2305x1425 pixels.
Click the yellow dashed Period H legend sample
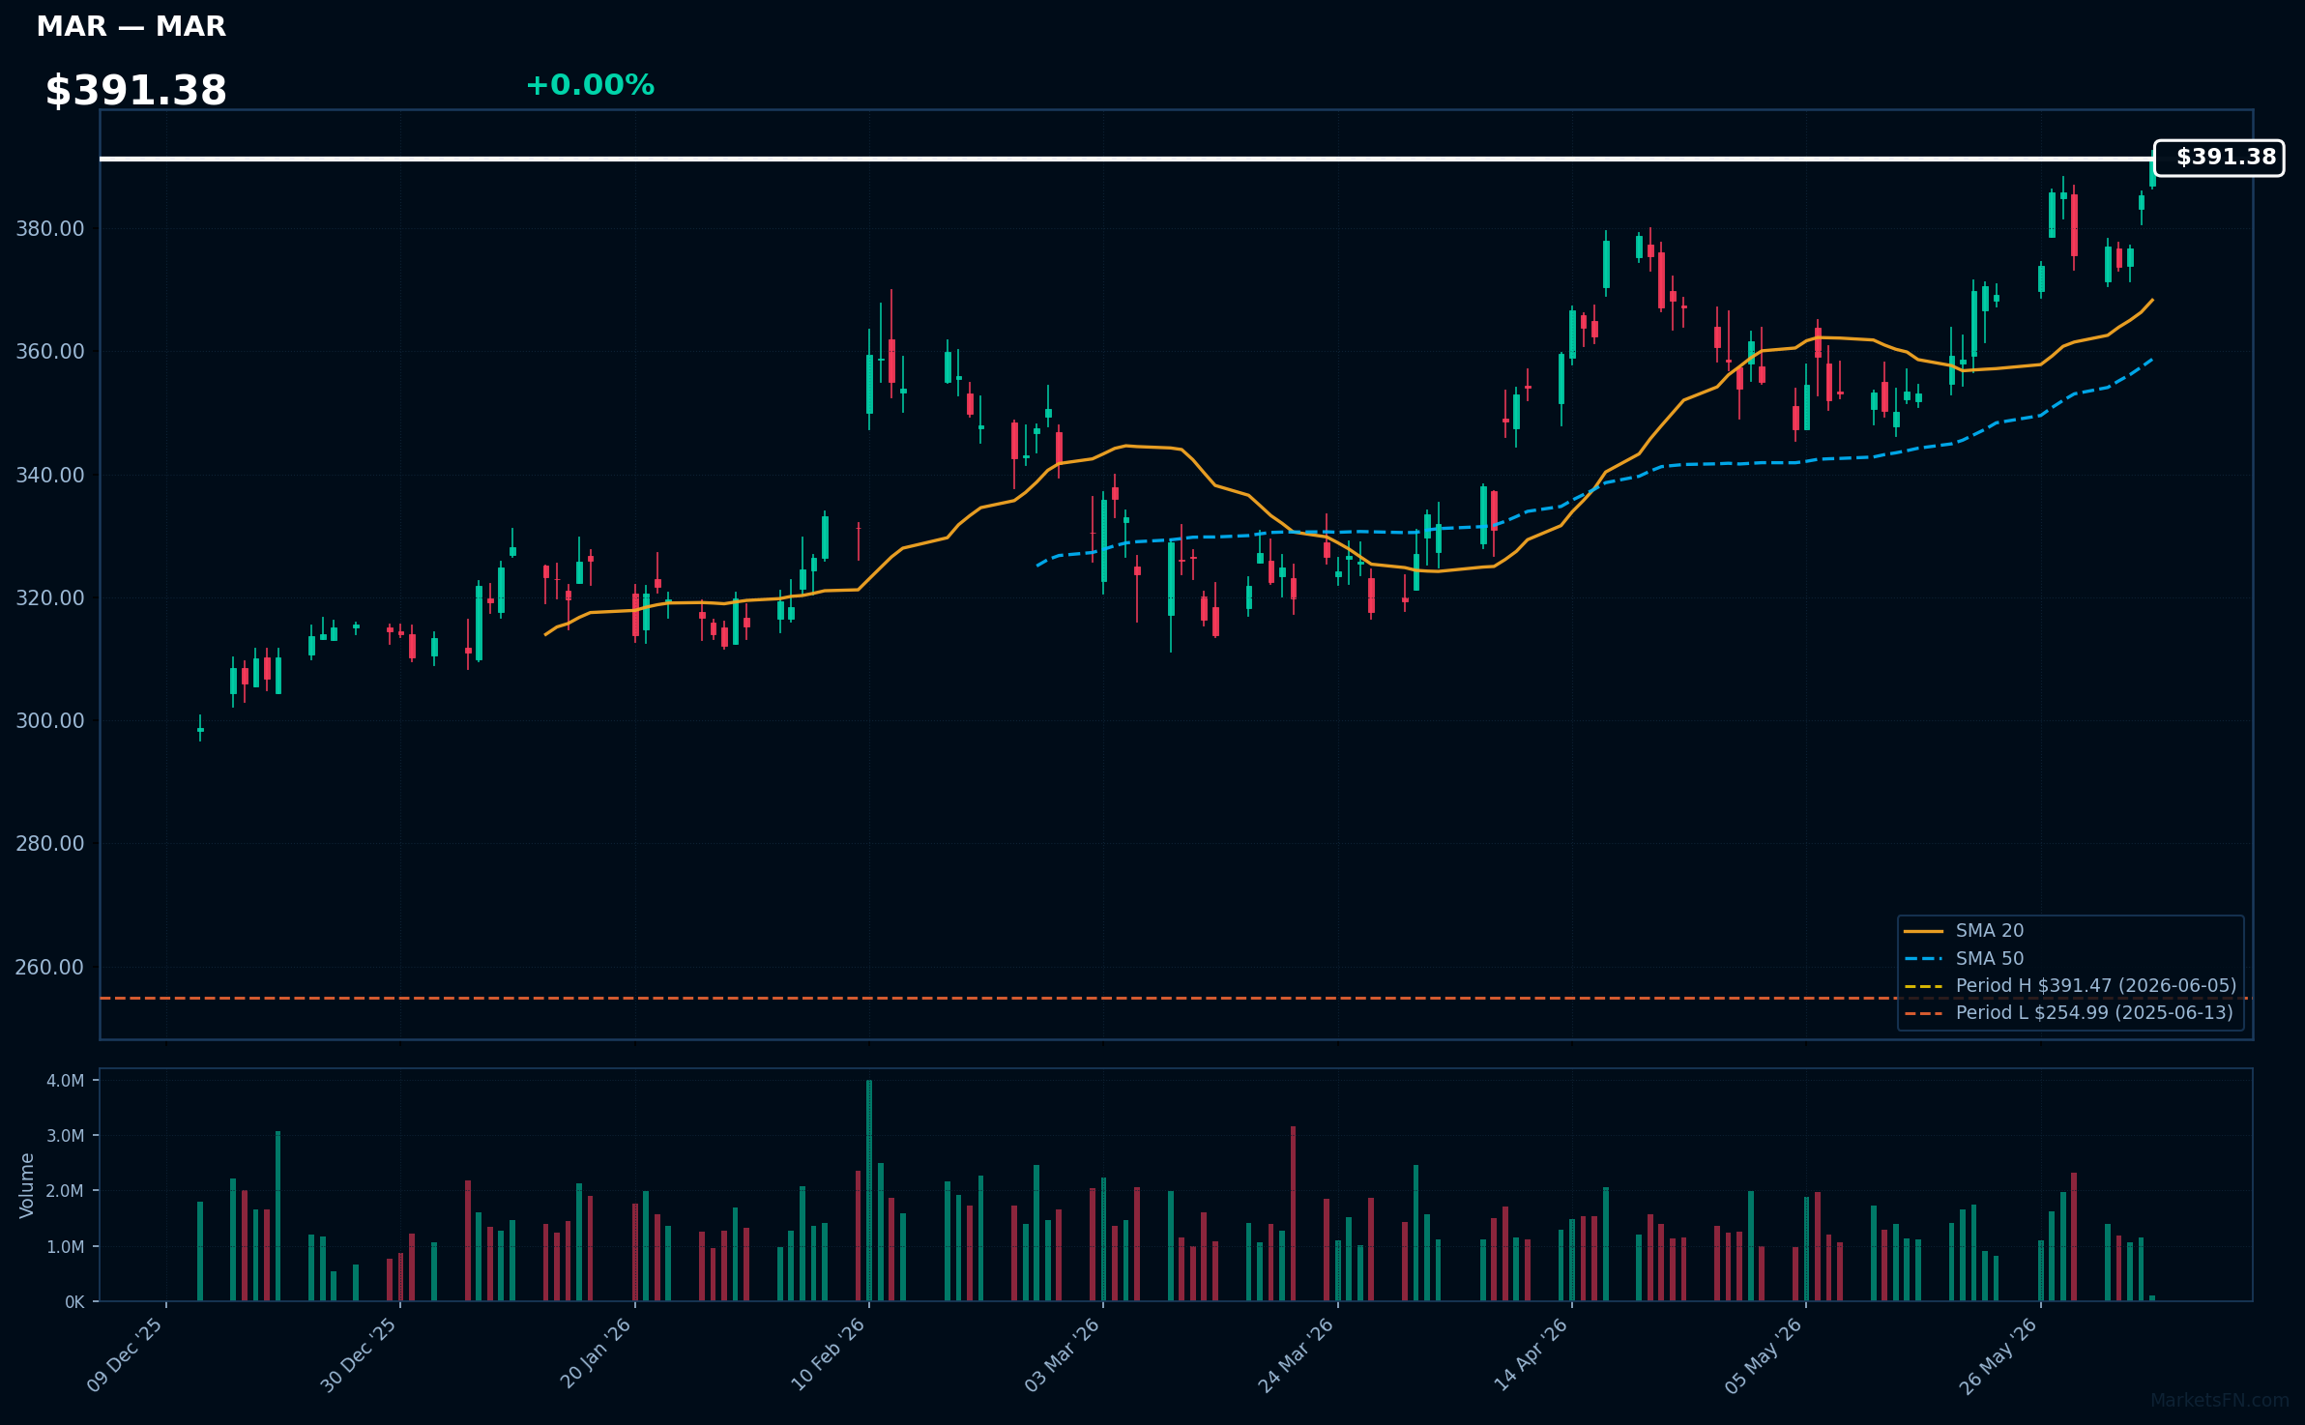[1924, 985]
